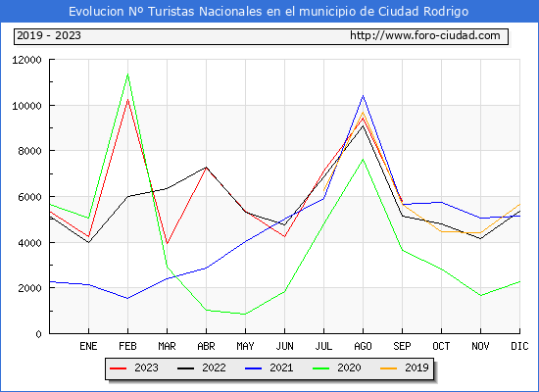Click the 2021 legend label
539x392 pixels.
281,367
